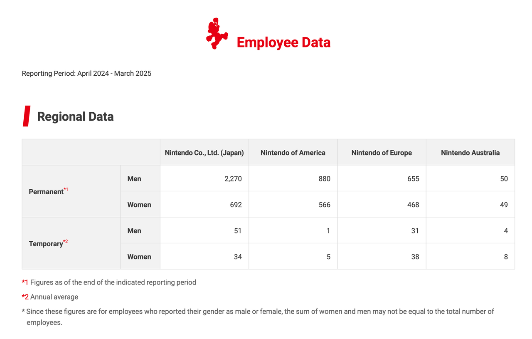
Task: Select the value 8 for Australia temporary women
Action: point(506,257)
